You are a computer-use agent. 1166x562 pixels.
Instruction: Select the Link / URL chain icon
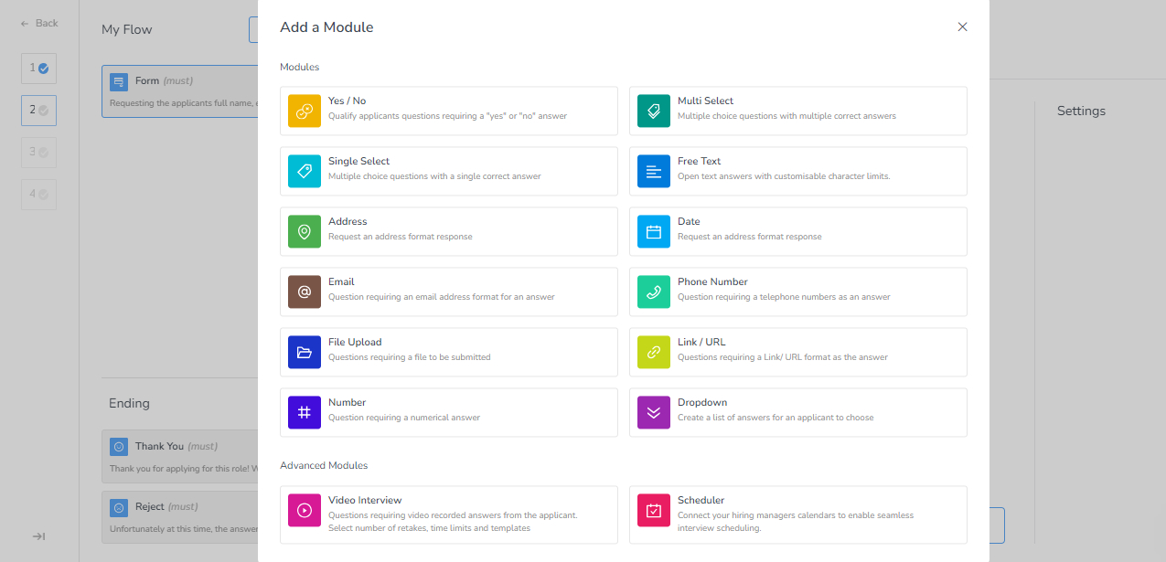[x=654, y=352]
